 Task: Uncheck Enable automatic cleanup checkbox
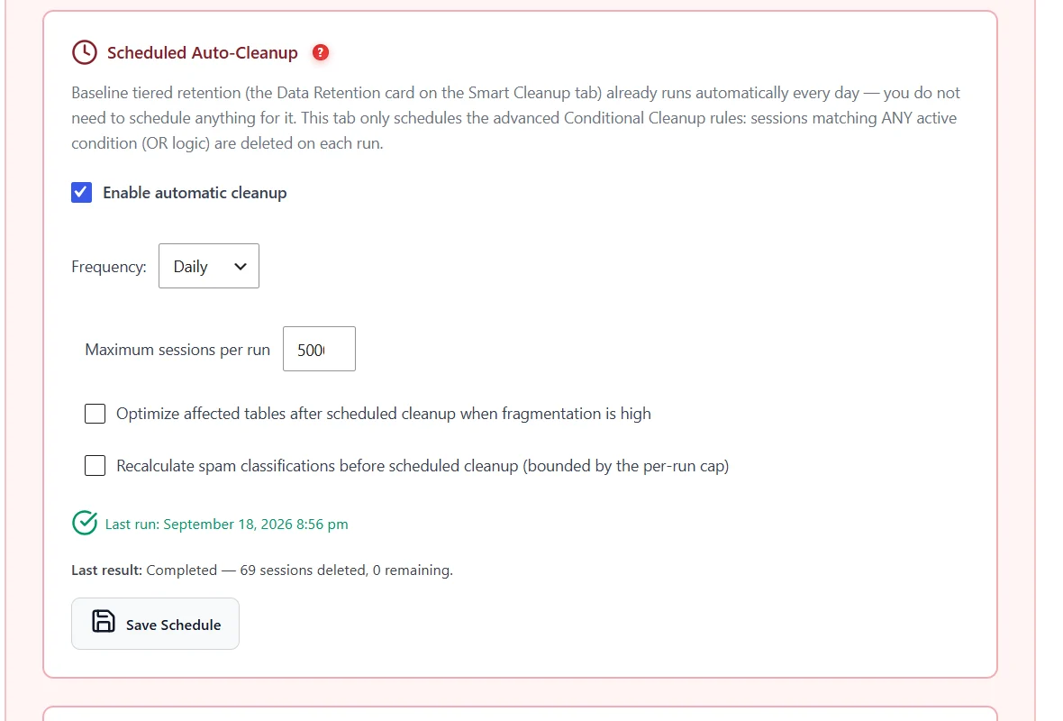click(81, 193)
